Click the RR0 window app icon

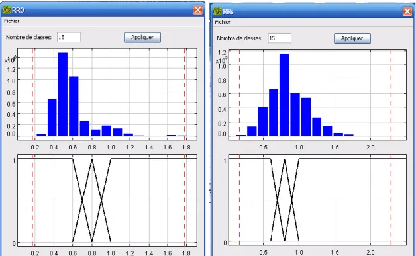pos(7,10)
